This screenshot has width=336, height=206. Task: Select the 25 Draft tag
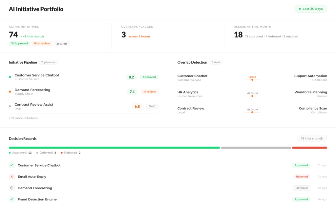pyautogui.click(x=62, y=44)
